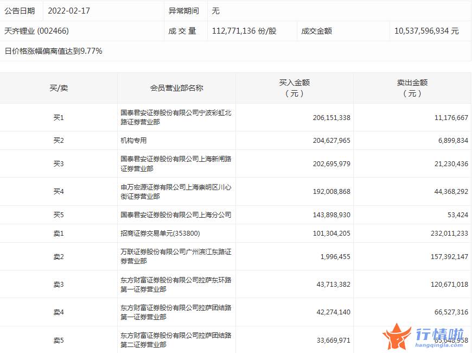This screenshot has width=472, height=353.
Task: Click the 异常期间 value 无
Action: click(215, 11)
